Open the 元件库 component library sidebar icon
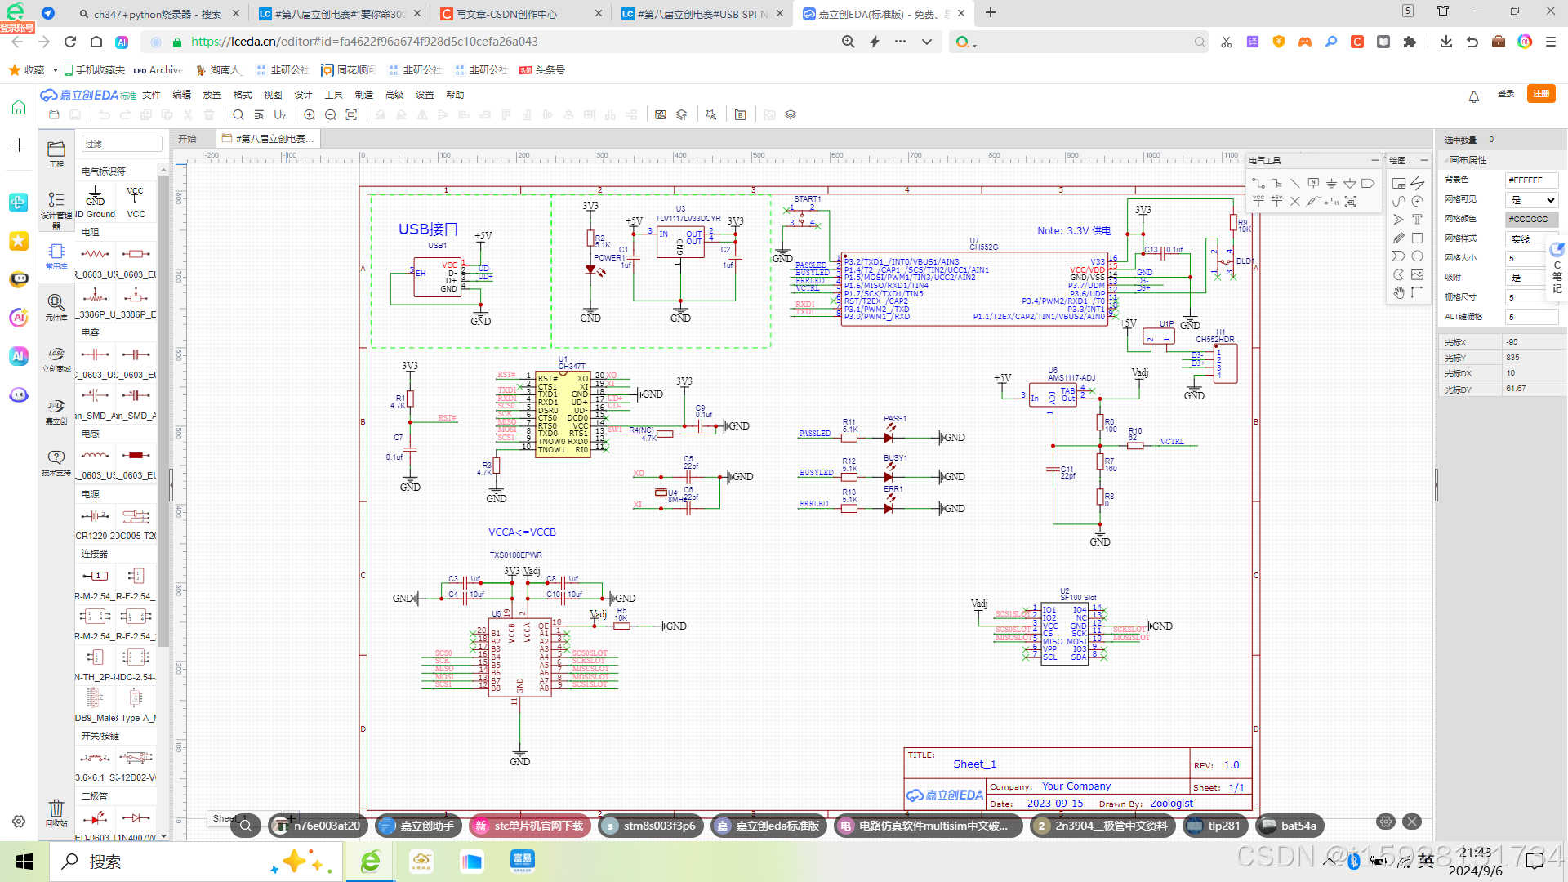 click(x=56, y=307)
